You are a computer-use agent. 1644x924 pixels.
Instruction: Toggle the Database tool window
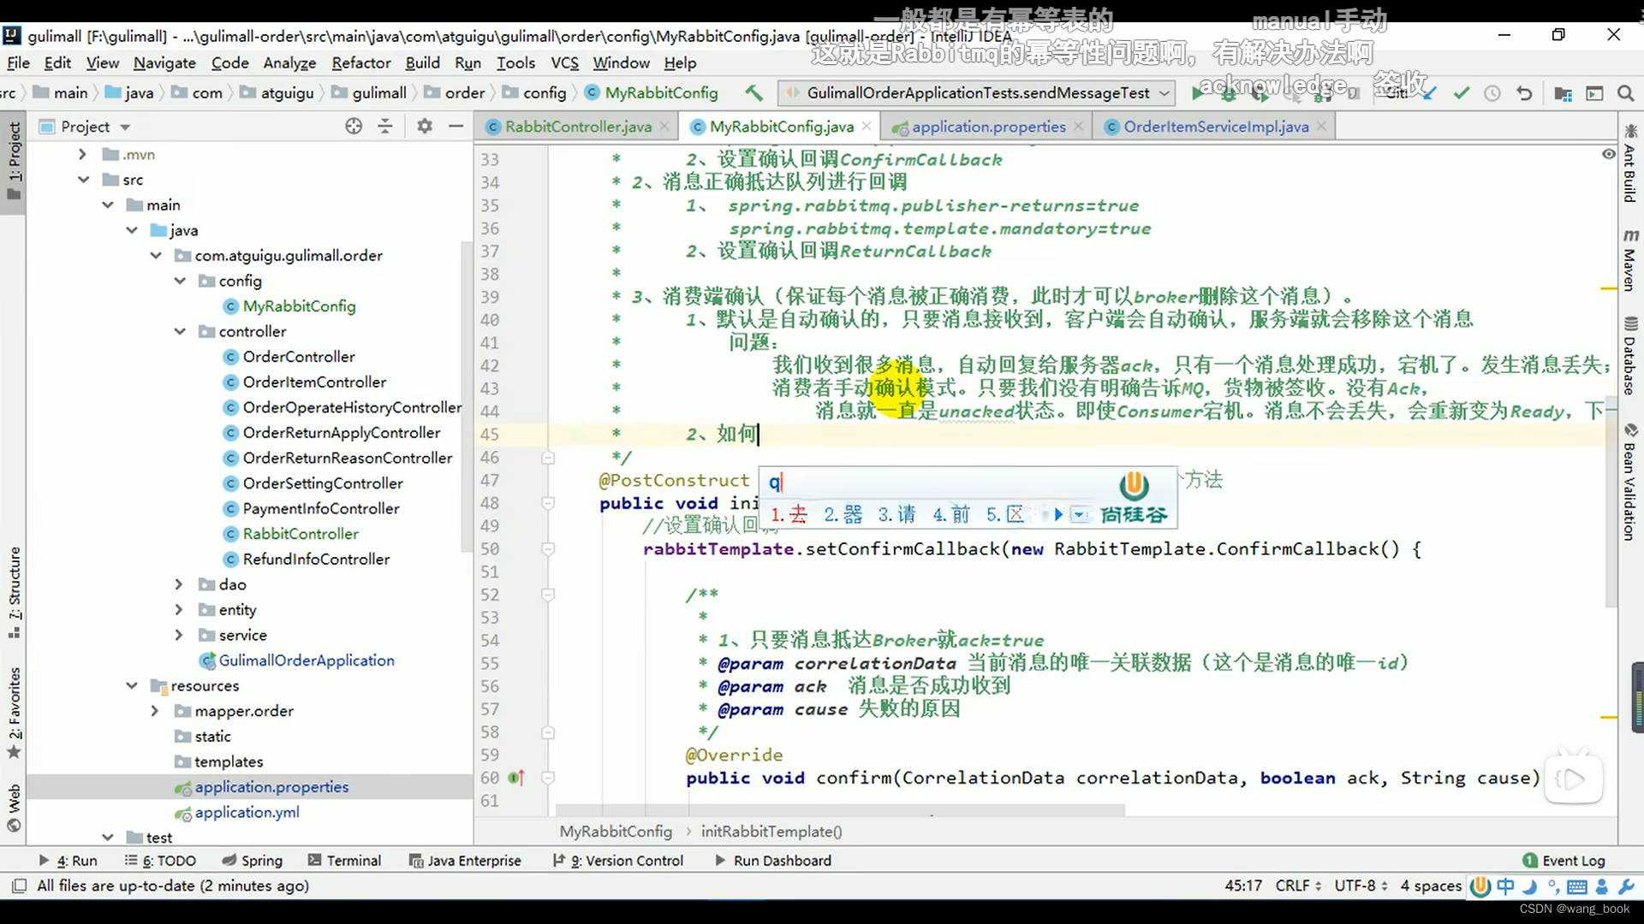tap(1629, 355)
